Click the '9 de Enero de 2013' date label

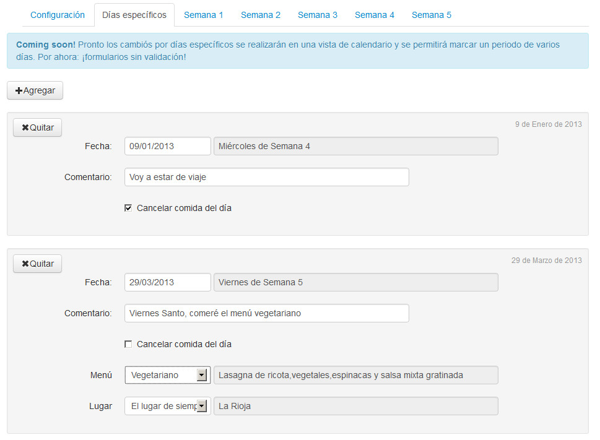click(549, 124)
